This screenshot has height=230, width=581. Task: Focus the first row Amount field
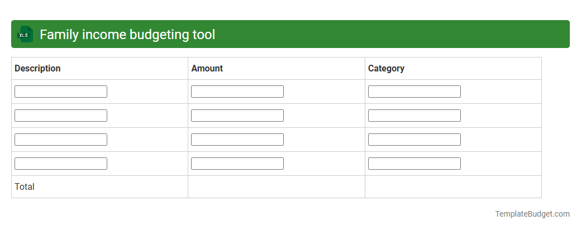pyautogui.click(x=237, y=92)
